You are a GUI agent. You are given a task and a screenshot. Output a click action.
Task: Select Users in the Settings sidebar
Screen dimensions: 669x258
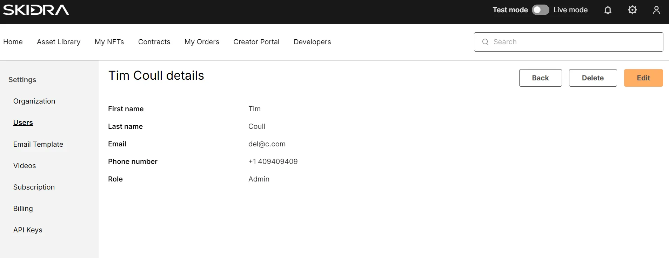pos(23,123)
